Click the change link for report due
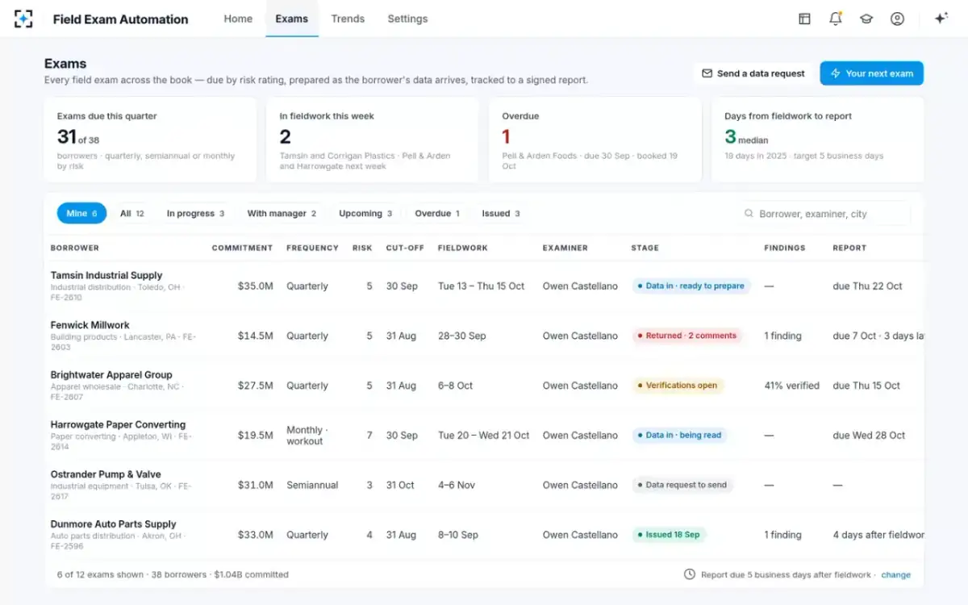Viewport: 968px width, 605px height. pos(896,575)
